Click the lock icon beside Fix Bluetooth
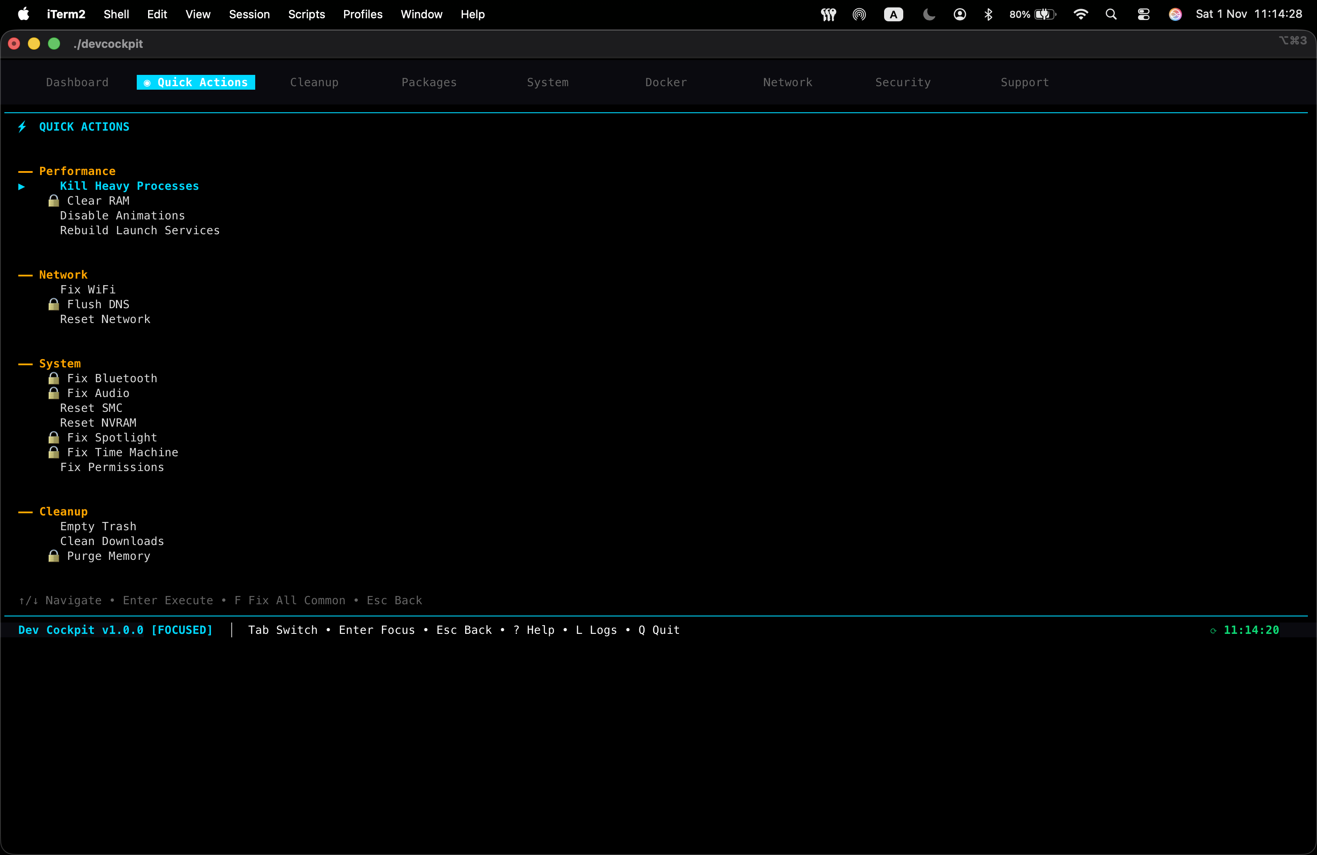The width and height of the screenshot is (1317, 855). coord(54,378)
